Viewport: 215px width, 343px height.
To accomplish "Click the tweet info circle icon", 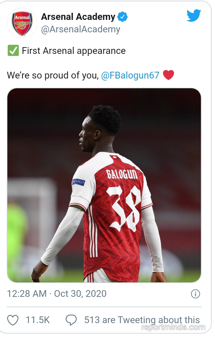I will (x=196, y=294).
